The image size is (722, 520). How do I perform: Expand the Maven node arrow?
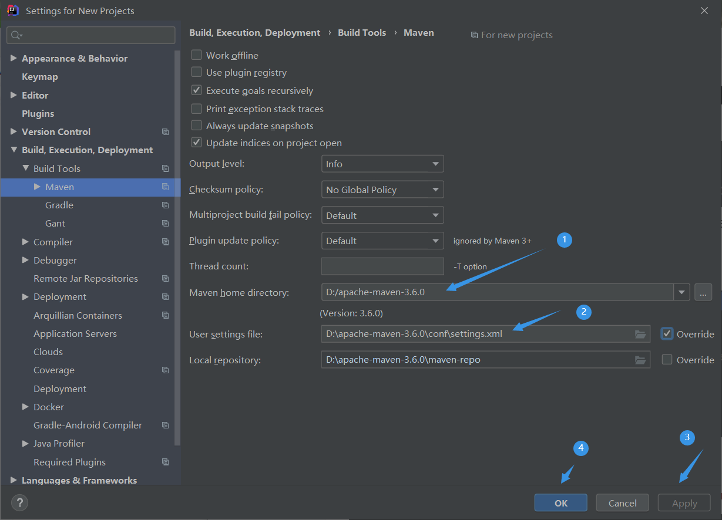pos(37,187)
